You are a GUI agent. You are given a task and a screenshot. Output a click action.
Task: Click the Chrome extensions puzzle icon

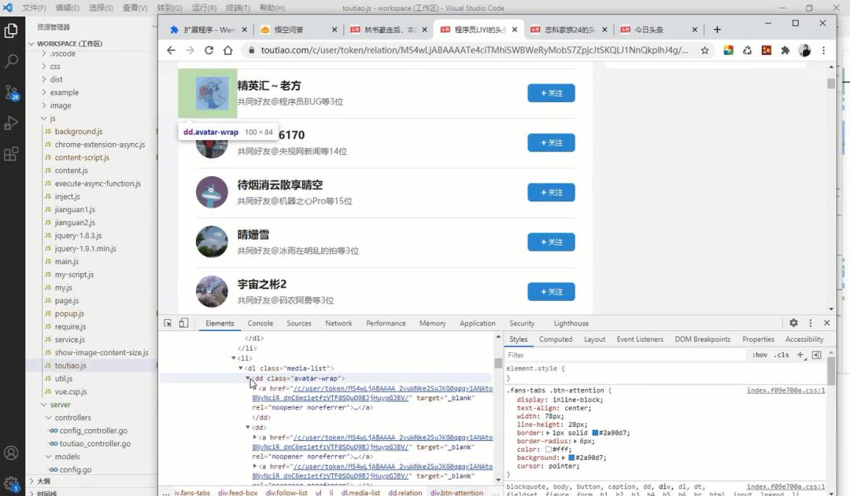(x=784, y=50)
